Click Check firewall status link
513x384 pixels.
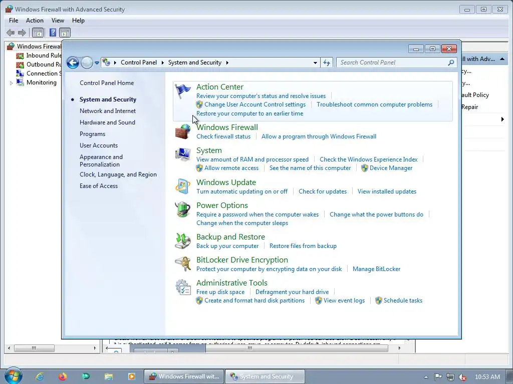pos(223,136)
